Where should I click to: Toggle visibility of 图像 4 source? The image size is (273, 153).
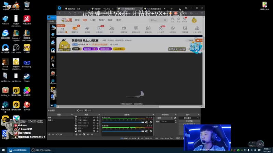pyautogui.click(x=94, y=129)
